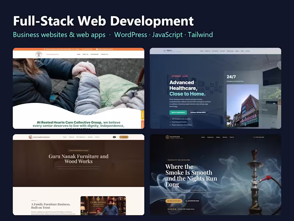294x221 pixels.
Task: Open Why Choose Us in the Guru Nanak nav
Action: [81, 137]
